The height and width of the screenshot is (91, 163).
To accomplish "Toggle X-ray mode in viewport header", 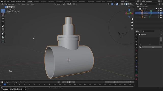I will (x=122, y=4).
